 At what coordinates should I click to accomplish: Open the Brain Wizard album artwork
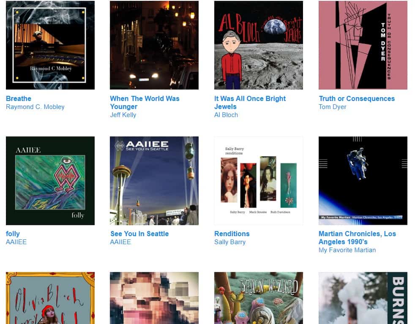tap(259, 298)
